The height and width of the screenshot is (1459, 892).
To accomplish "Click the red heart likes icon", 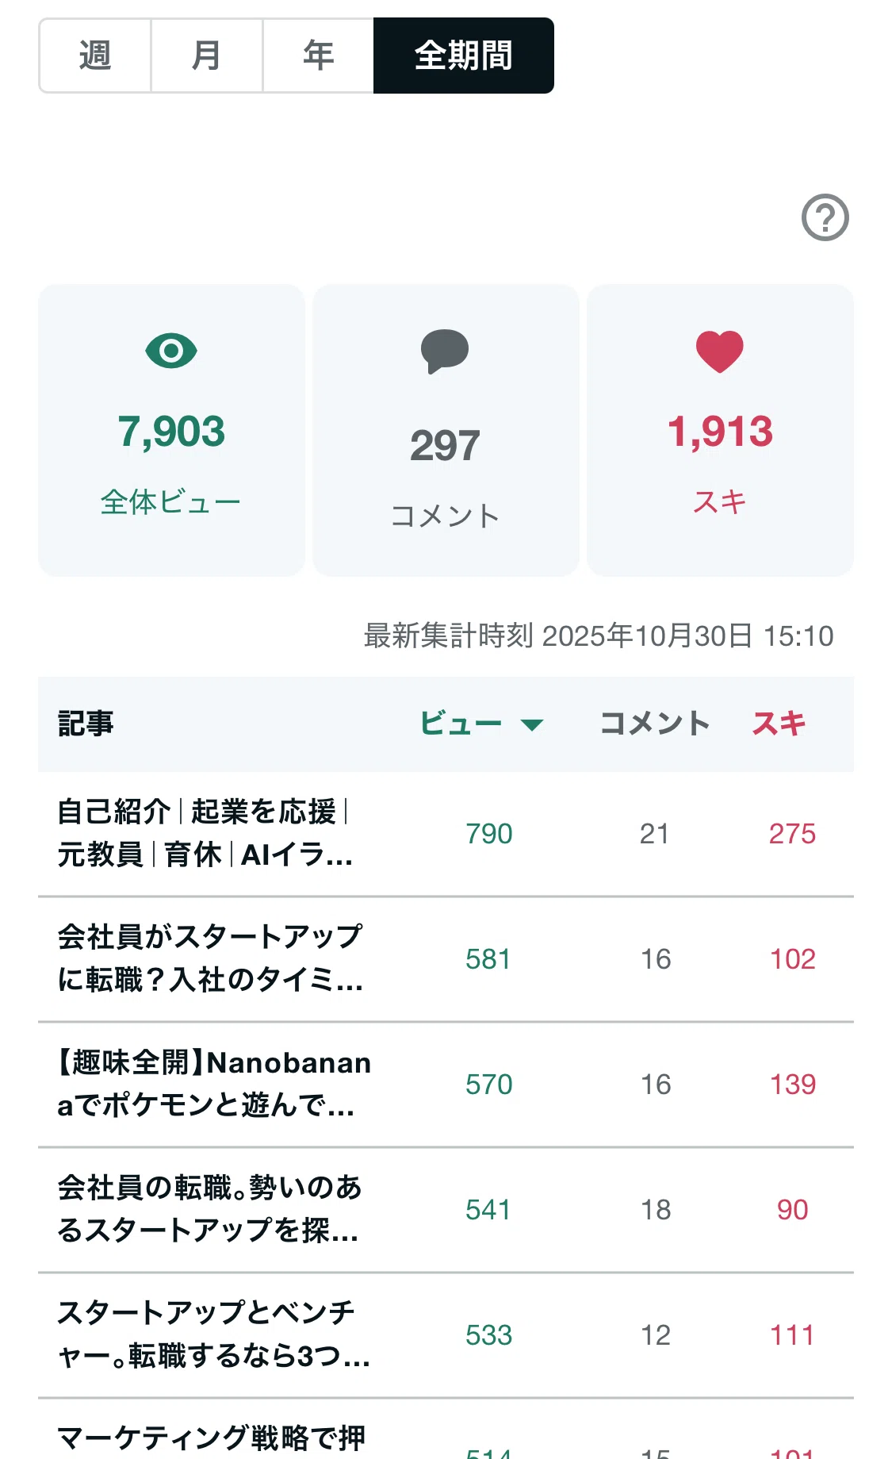I will coord(720,351).
